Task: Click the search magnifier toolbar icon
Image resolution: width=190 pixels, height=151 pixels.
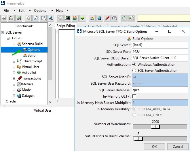Action: pos(51,18)
